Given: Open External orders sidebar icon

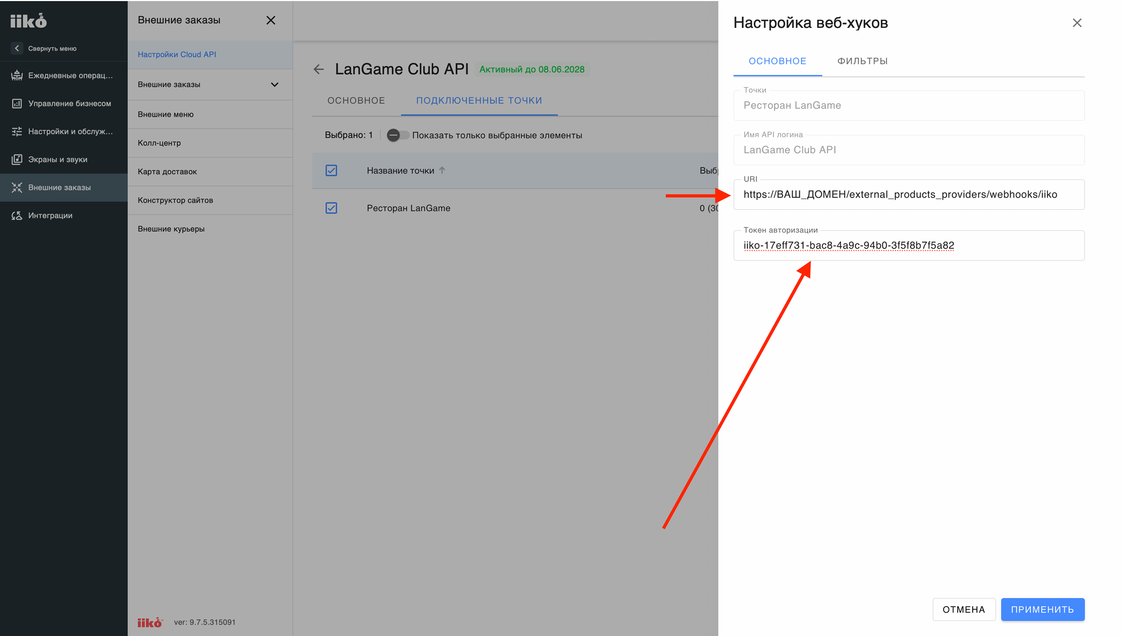Looking at the screenshot, I should tap(17, 187).
